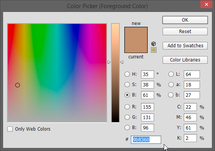This screenshot has height=151, width=215.
Task: Click the R value field showing 155
Action: pyautogui.click(x=148, y=107)
